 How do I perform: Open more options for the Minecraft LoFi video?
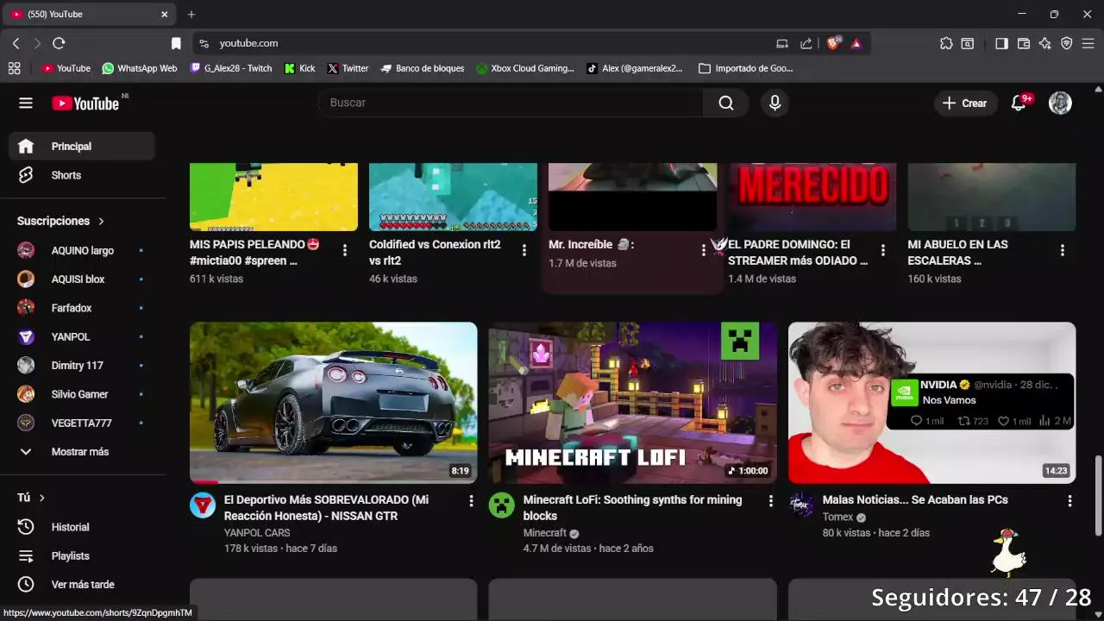tap(770, 500)
